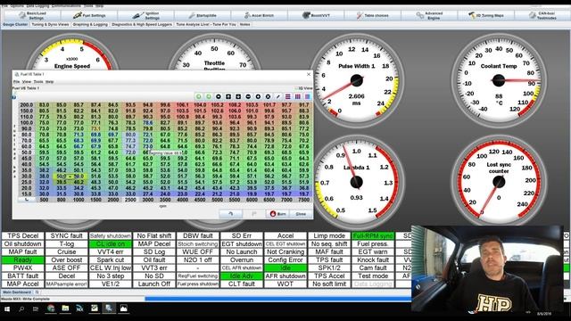571x321 pixels.
Task: Switch to the Gauge Cluster tab
Action: tap(15, 24)
